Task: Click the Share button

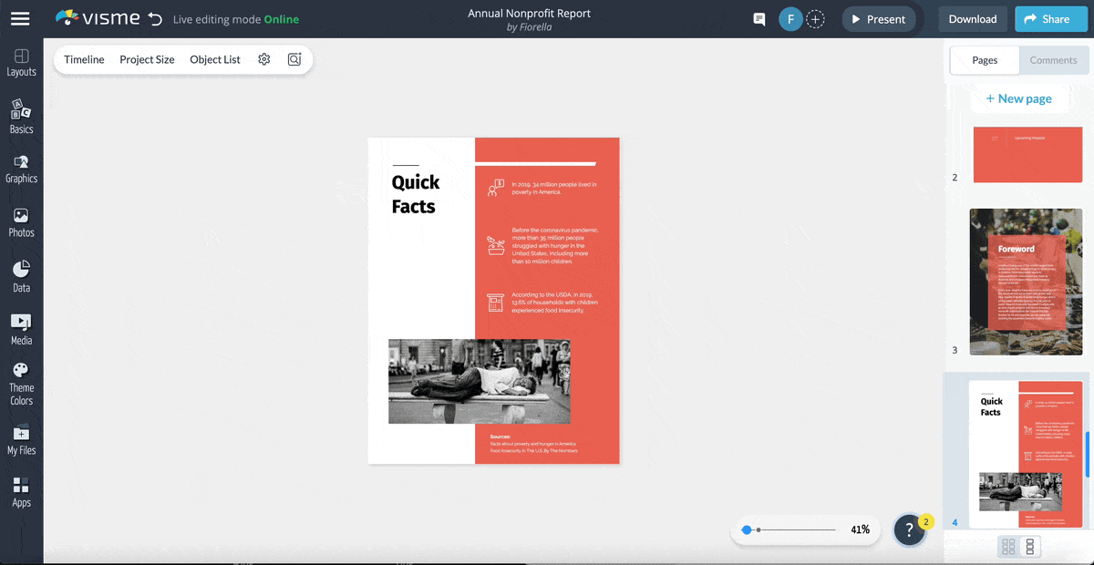Action: pos(1050,18)
